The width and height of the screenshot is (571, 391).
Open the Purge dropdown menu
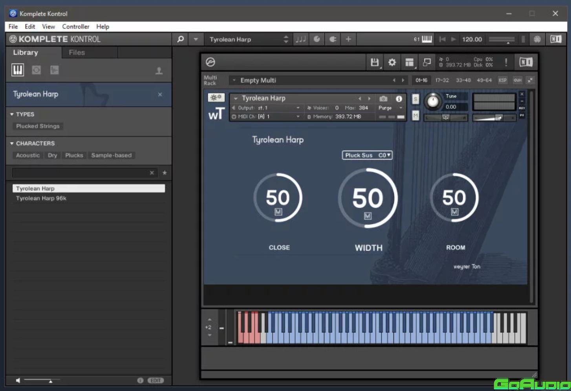coord(391,108)
